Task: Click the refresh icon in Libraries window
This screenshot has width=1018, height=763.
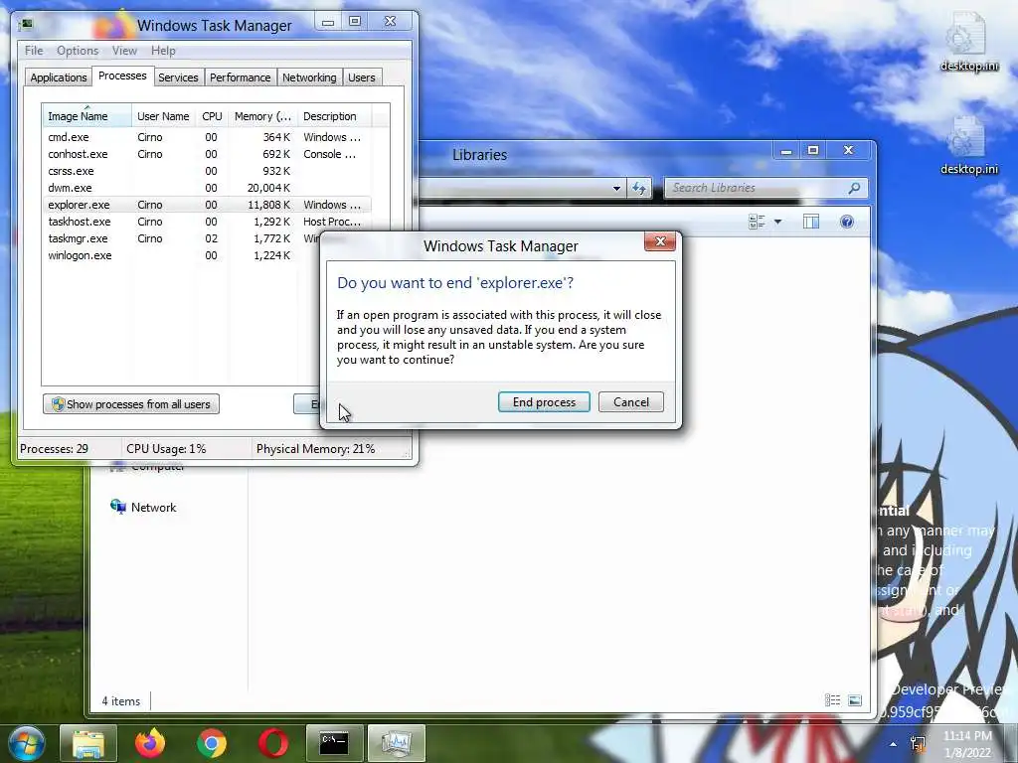Action: click(x=639, y=189)
